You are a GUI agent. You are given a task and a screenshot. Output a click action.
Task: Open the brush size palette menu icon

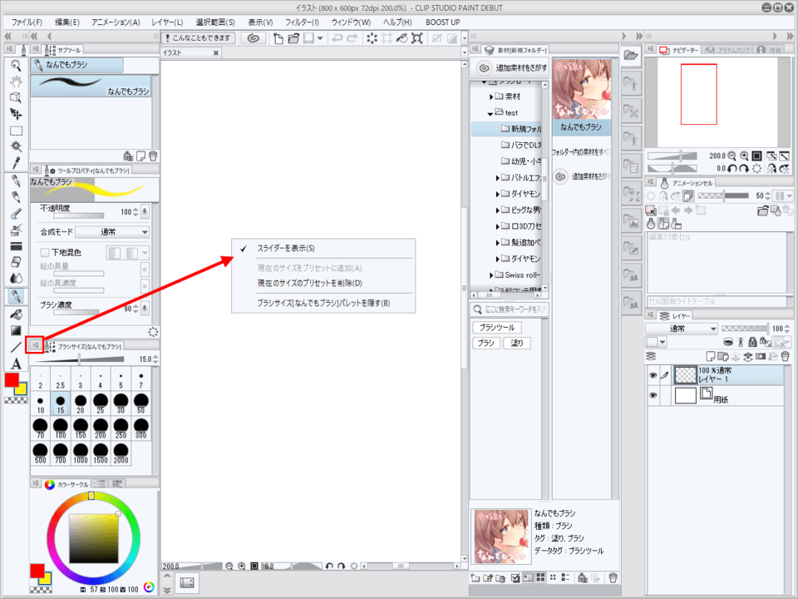point(35,344)
